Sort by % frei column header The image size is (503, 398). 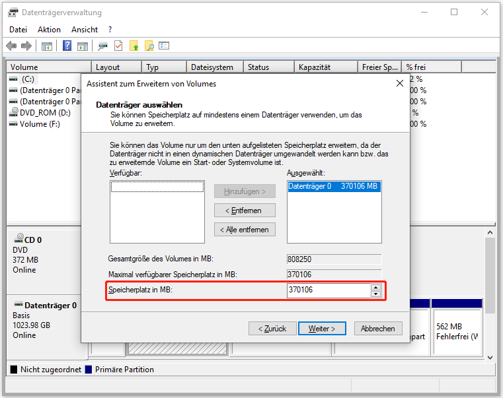[432, 67]
